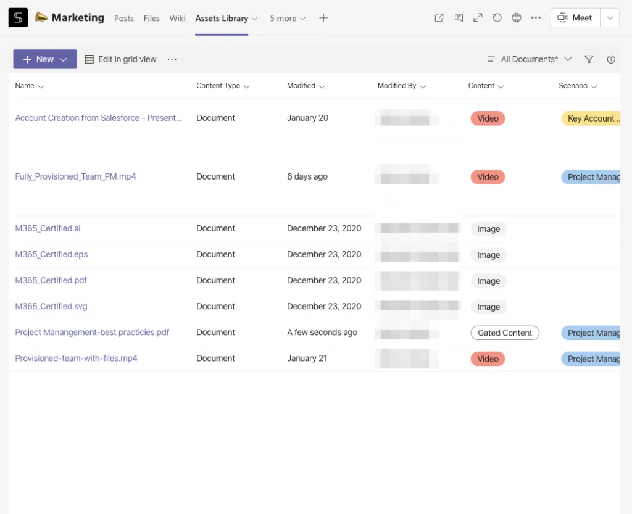Open more tab options ellipsis
Viewport: 632px width, 514px height.
536,18
